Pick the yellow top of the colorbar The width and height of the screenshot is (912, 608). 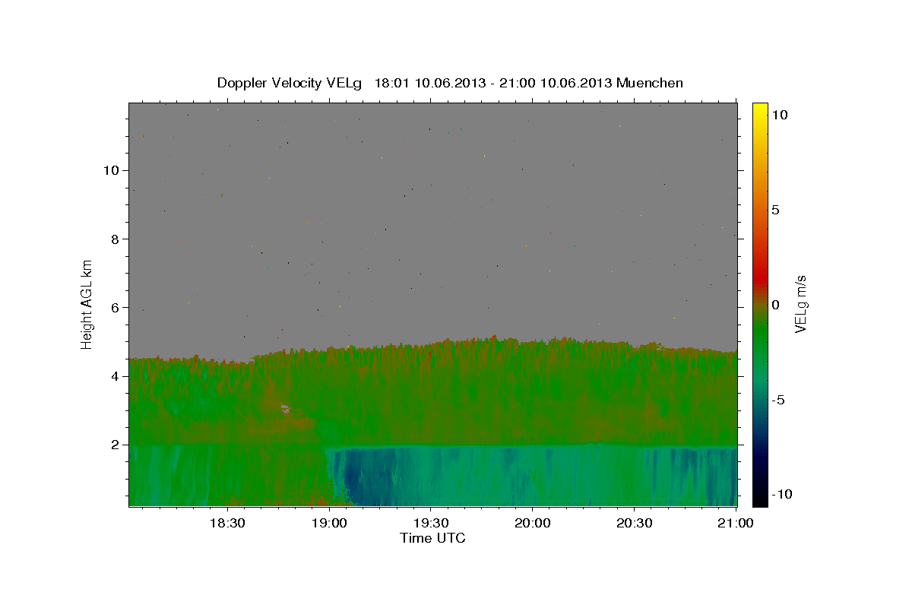760,110
